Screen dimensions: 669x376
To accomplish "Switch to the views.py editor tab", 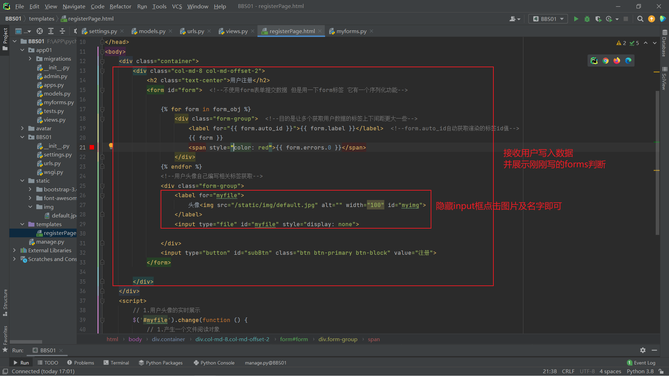I will [x=237, y=31].
